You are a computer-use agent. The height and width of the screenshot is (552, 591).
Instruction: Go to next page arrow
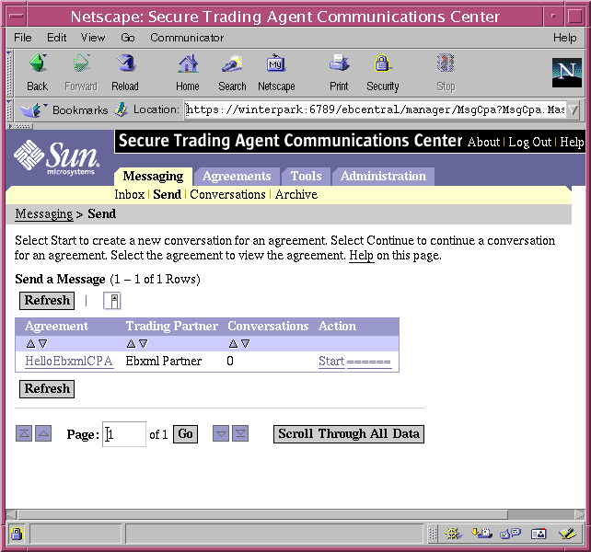coord(221,433)
